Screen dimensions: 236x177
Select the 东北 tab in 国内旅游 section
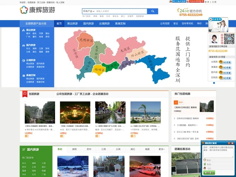click(x=60, y=149)
